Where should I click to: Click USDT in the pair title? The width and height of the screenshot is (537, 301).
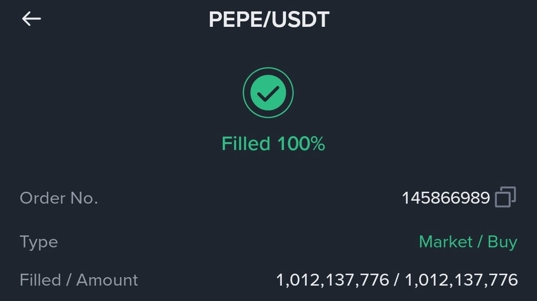[x=300, y=19]
